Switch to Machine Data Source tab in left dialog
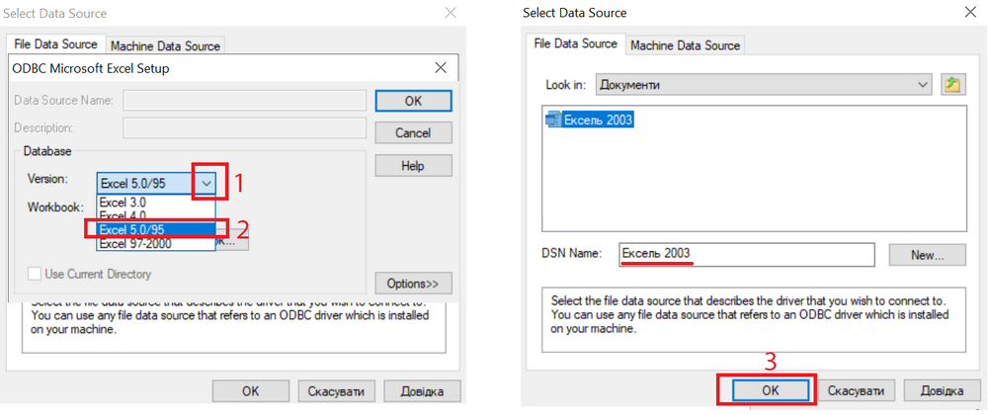 click(x=165, y=45)
